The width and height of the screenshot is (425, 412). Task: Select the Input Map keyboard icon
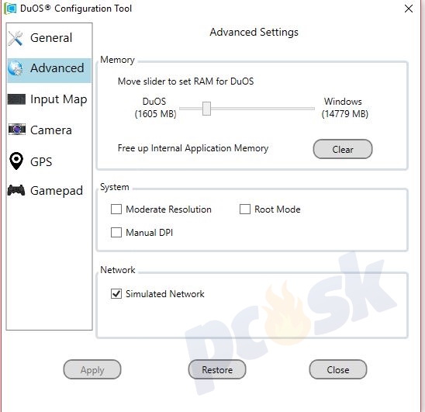click(x=16, y=99)
